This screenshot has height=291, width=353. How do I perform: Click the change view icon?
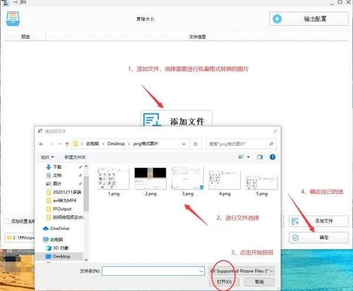[x=241, y=157]
